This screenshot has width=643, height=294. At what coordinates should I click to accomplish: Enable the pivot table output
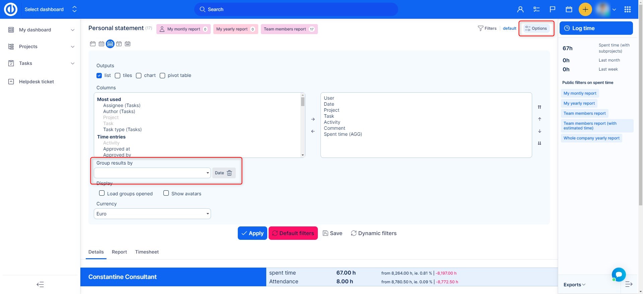tap(162, 76)
